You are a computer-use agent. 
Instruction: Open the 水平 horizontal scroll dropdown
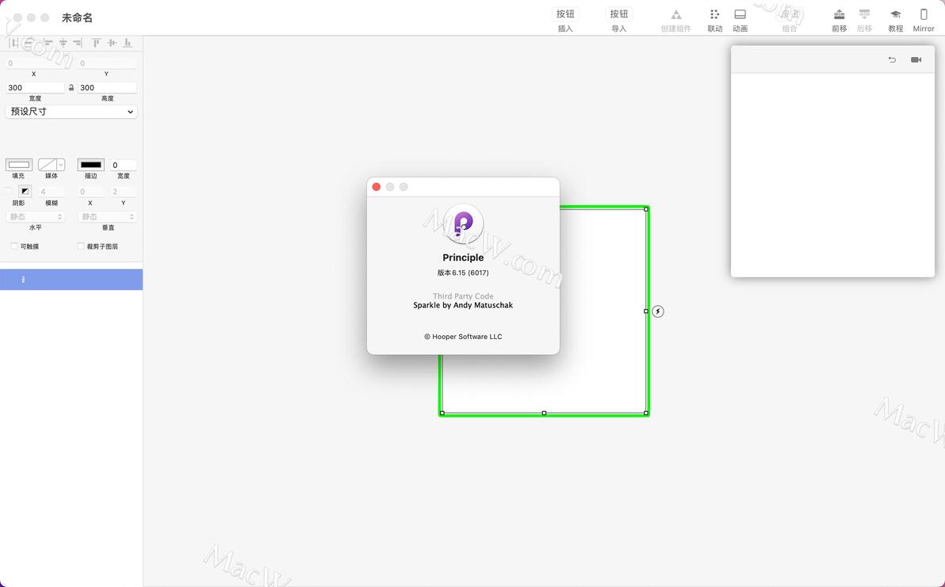(35, 217)
